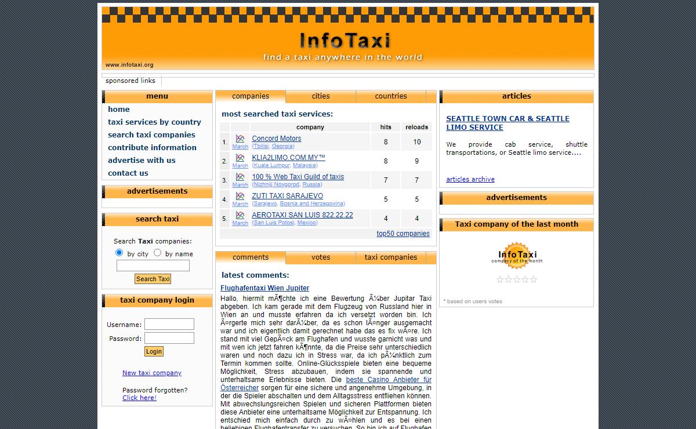
Task: Open search taxi companies menu item
Action: (151, 134)
